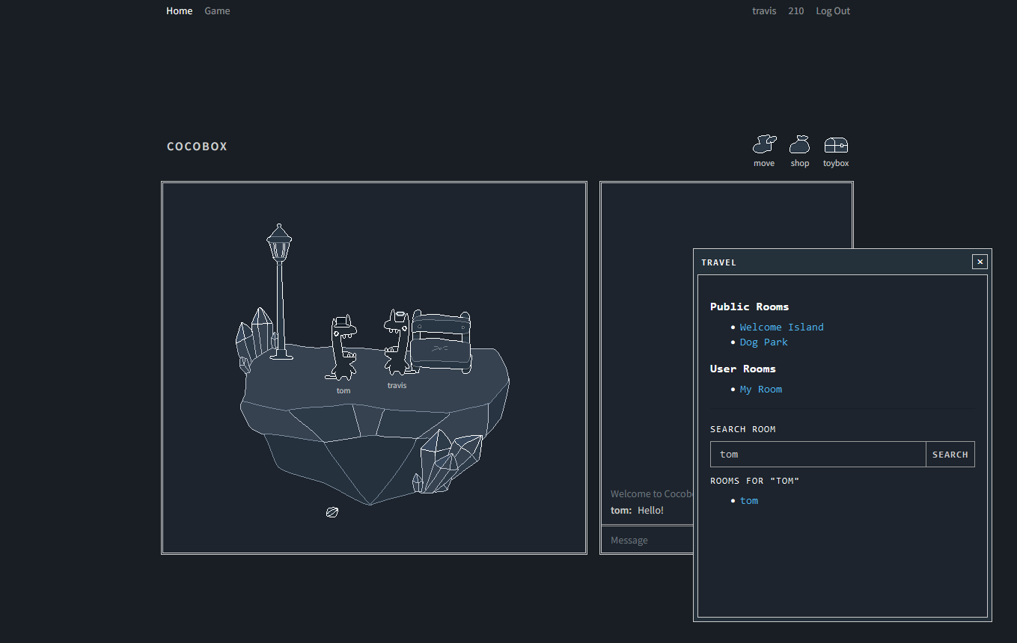This screenshot has width=1017, height=643.
Task: Close the Travel panel
Action: (x=980, y=262)
